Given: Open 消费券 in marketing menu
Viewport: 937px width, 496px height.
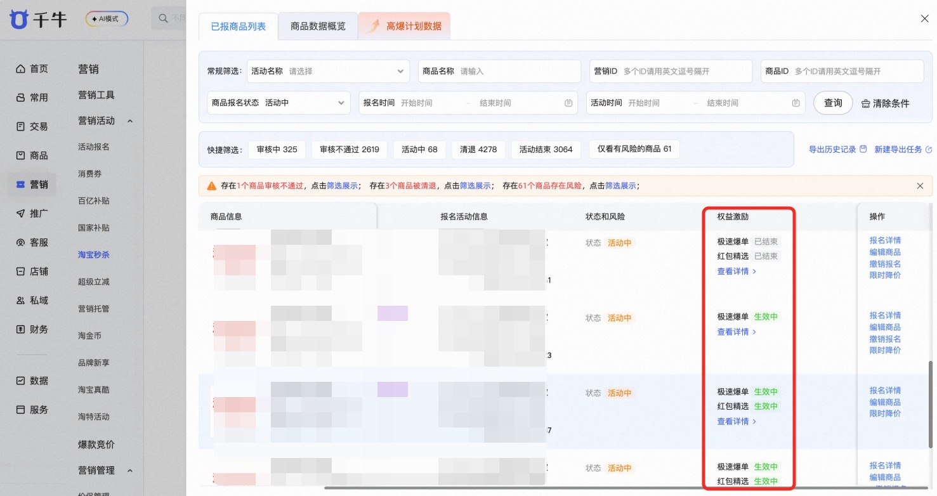Looking at the screenshot, I should (x=90, y=174).
